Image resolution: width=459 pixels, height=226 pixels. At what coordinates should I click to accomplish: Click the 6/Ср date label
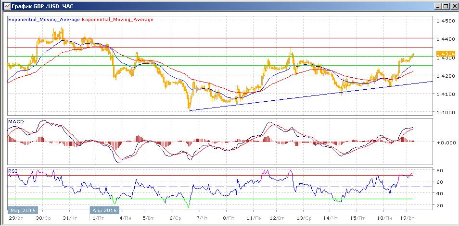pyautogui.click(x=175, y=218)
